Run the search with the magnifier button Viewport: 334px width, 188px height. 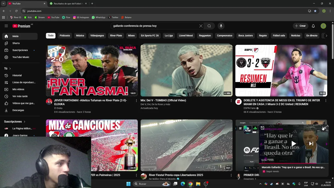(209, 26)
